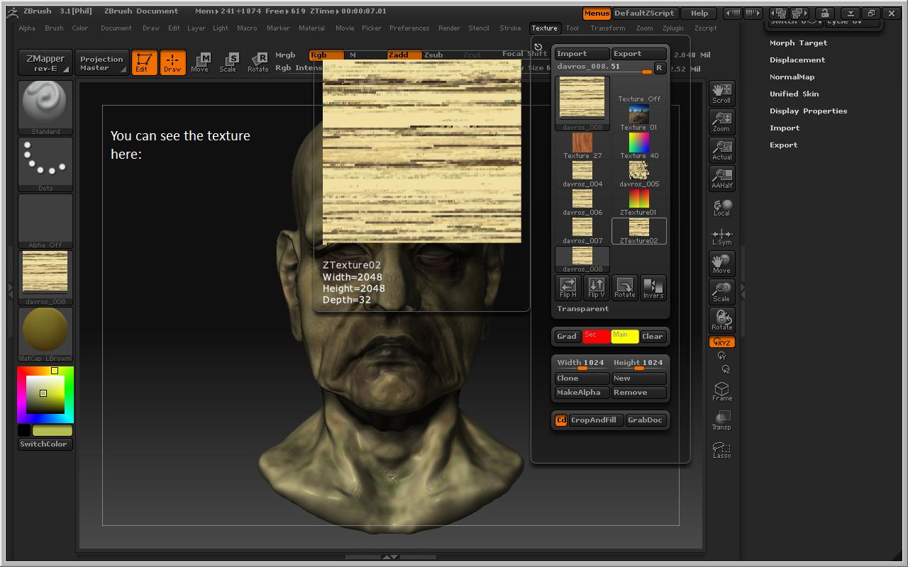Click the Rotate icon on right shelf

[721, 320]
